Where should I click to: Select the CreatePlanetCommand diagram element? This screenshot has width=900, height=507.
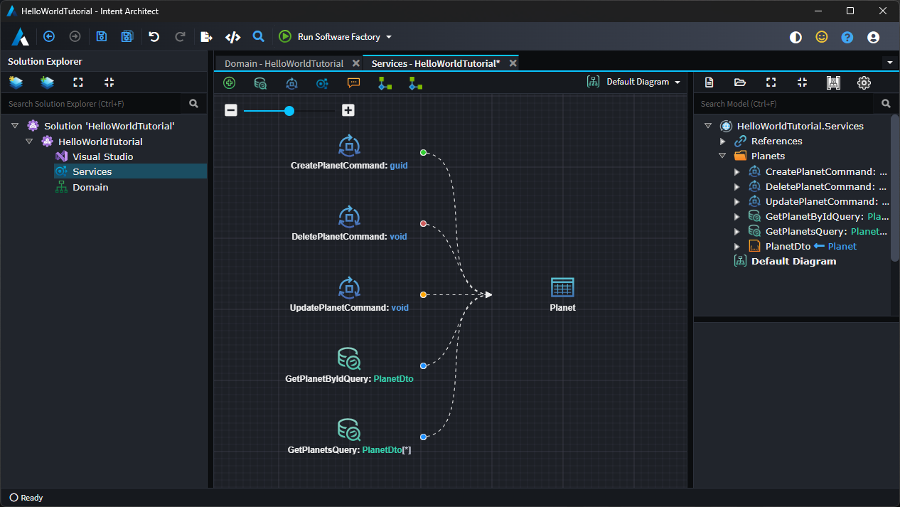pyautogui.click(x=349, y=153)
